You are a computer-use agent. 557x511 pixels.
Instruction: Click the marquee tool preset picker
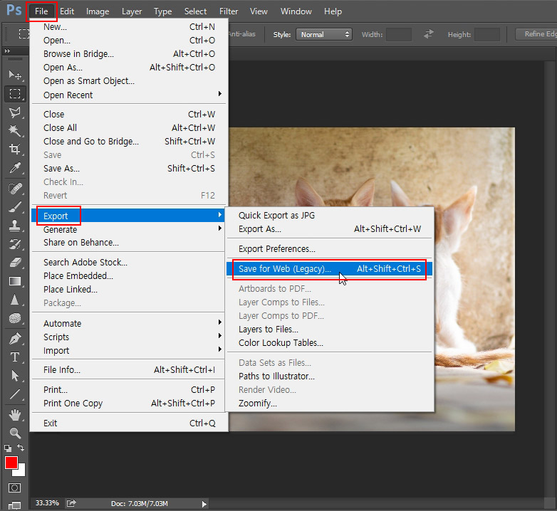[x=24, y=33]
